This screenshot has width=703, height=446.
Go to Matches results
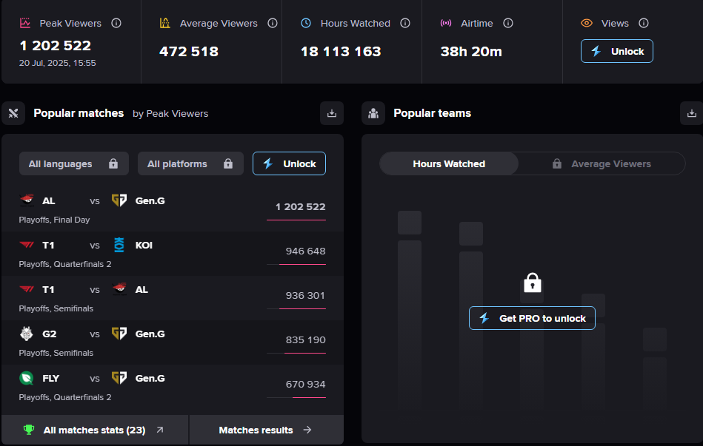265,430
